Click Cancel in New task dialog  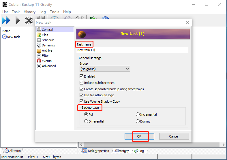tap(174, 136)
